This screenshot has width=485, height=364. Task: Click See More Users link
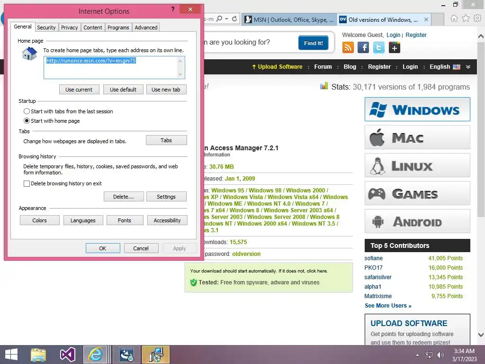(x=388, y=306)
